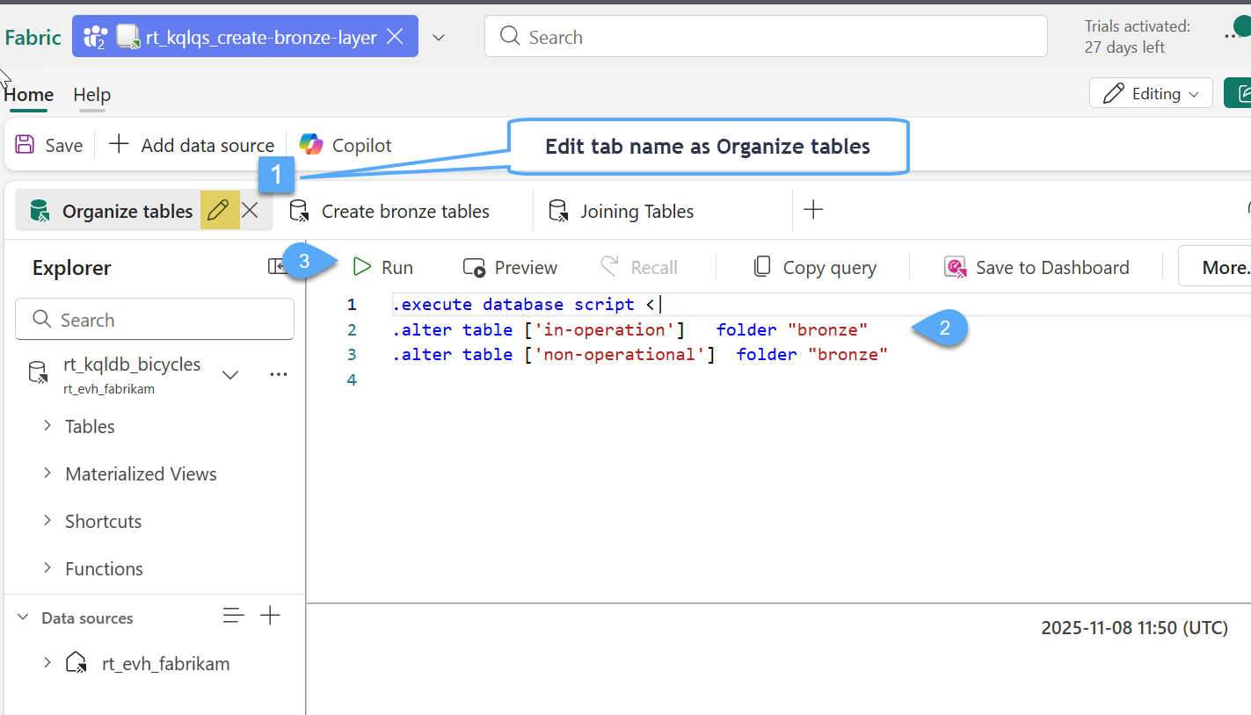Switch to Create bronze tables tab
Image resolution: width=1251 pixels, height=715 pixels.
click(x=404, y=211)
